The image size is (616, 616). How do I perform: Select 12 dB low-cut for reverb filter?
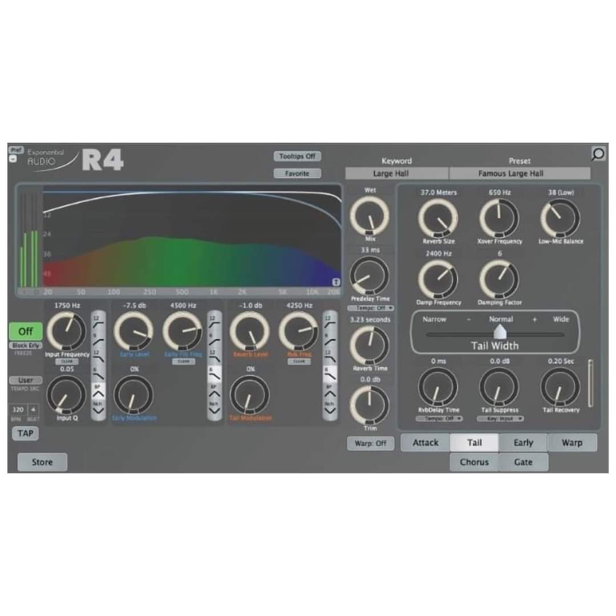point(330,322)
